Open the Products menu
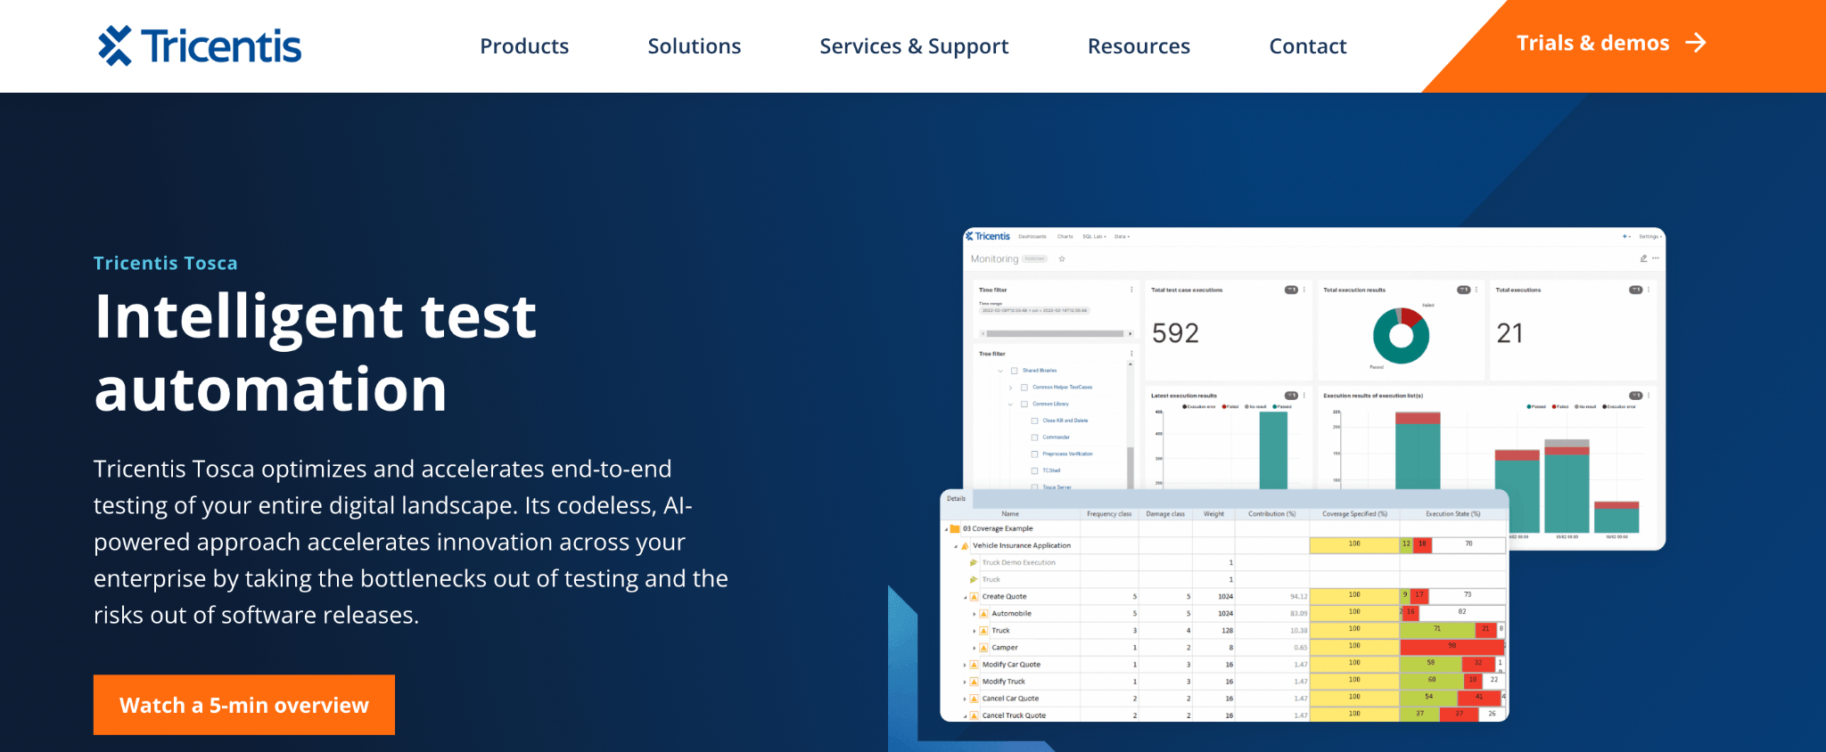Image resolution: width=1826 pixels, height=752 pixels. [524, 46]
